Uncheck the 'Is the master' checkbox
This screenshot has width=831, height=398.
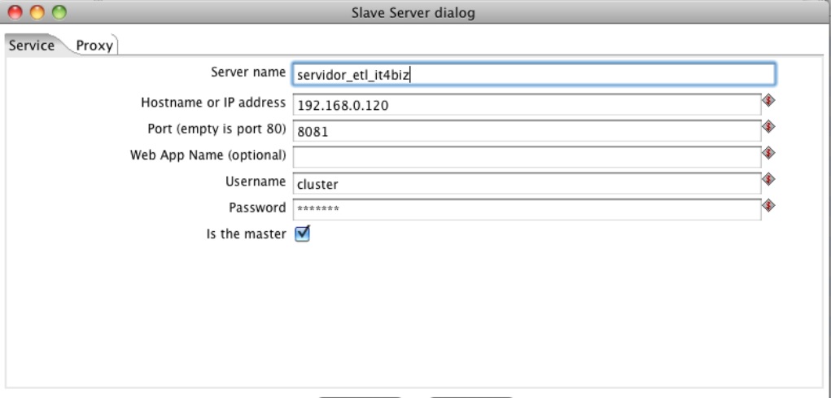(301, 234)
